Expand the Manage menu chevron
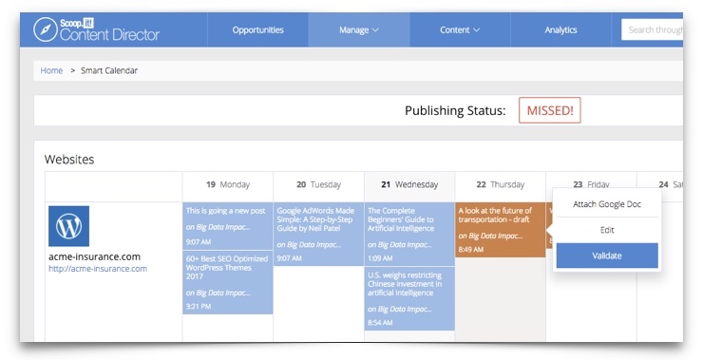Viewport: 703px width, 360px height. (375, 30)
